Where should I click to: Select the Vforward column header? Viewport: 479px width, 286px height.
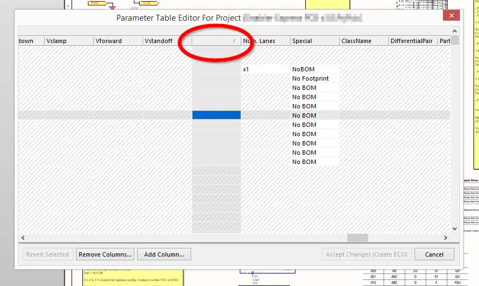[x=117, y=41]
